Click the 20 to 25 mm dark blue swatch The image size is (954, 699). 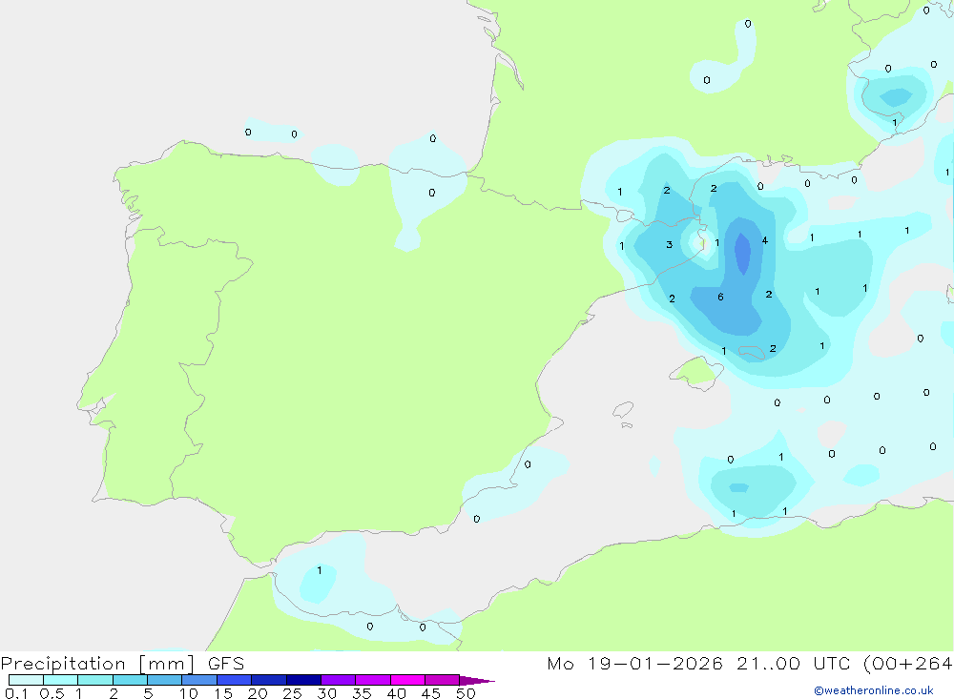coord(268,680)
